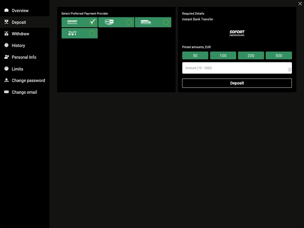The width and height of the screenshot is (304, 228).
Task: Choose the 100 EUR preset amount
Action: (223, 55)
